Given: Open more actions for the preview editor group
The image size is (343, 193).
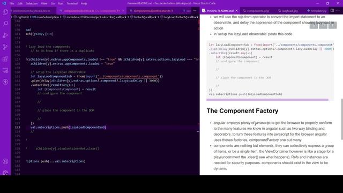Looking at the screenshot, I should 338,11.
